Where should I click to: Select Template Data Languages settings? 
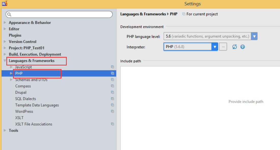pyautogui.click(x=37, y=105)
